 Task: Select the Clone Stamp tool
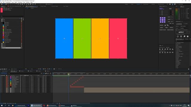click(29, 4)
